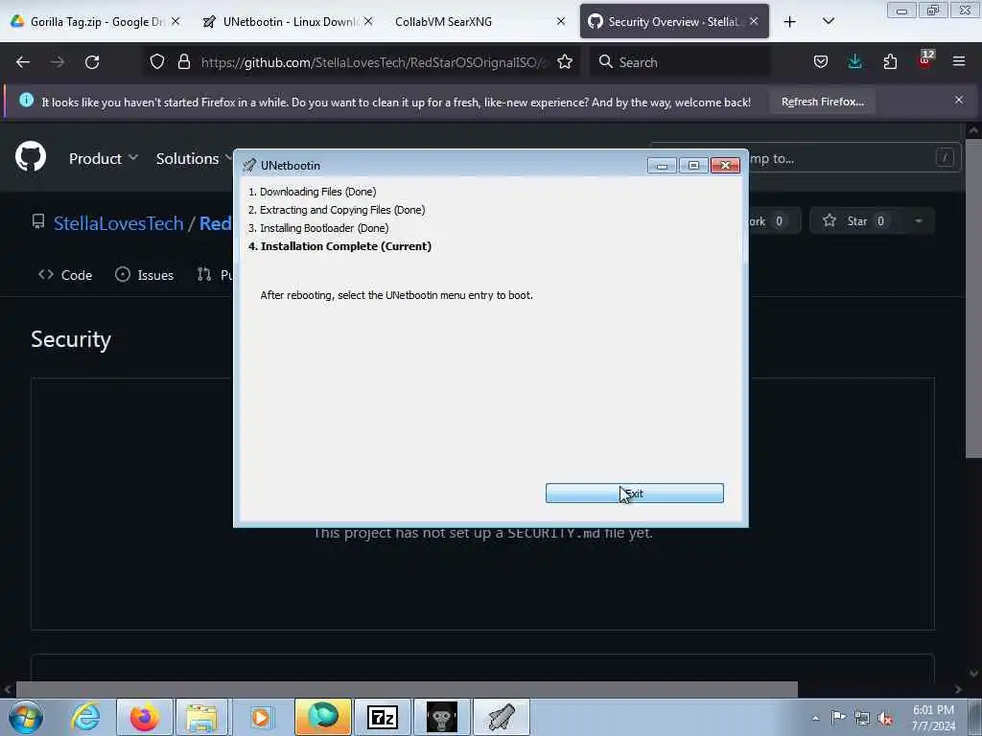The width and height of the screenshot is (982, 736).
Task: Click the green globe taskbar icon
Action: click(x=323, y=717)
